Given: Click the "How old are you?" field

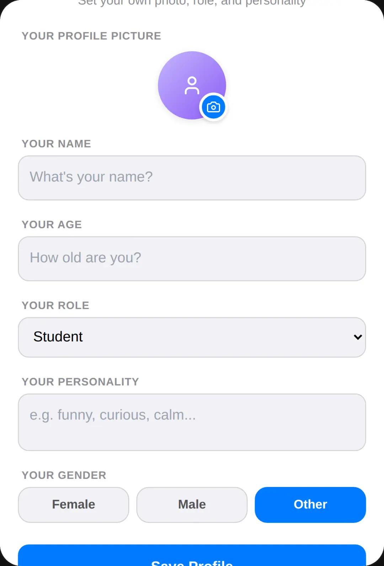Looking at the screenshot, I should (192, 259).
